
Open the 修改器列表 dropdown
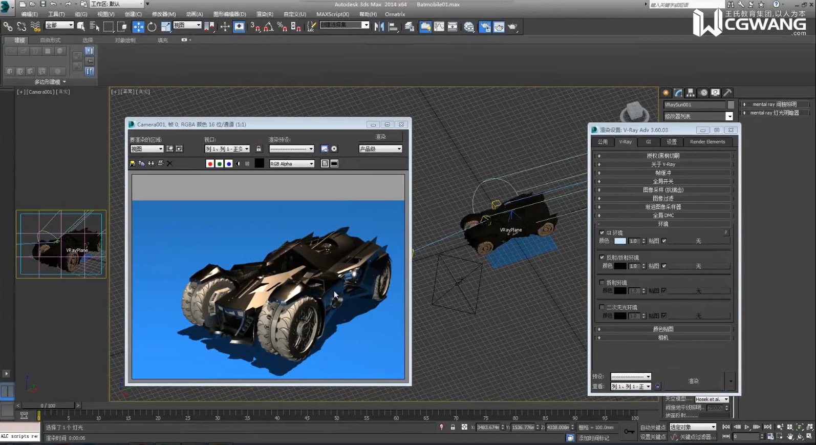click(699, 116)
